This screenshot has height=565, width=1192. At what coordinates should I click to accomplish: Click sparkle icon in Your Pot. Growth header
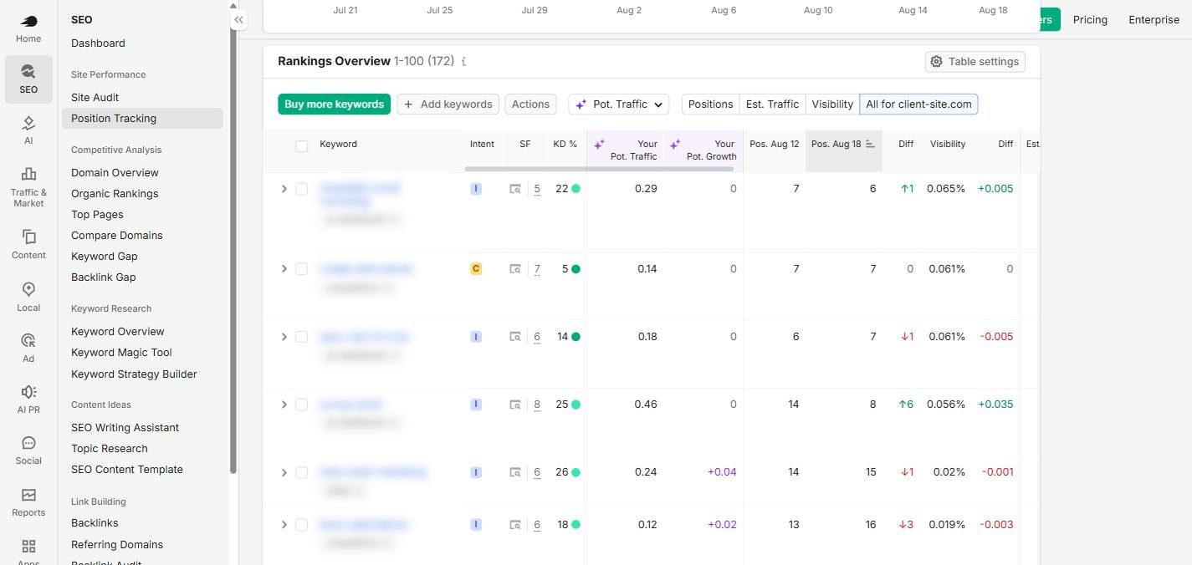[x=675, y=145]
